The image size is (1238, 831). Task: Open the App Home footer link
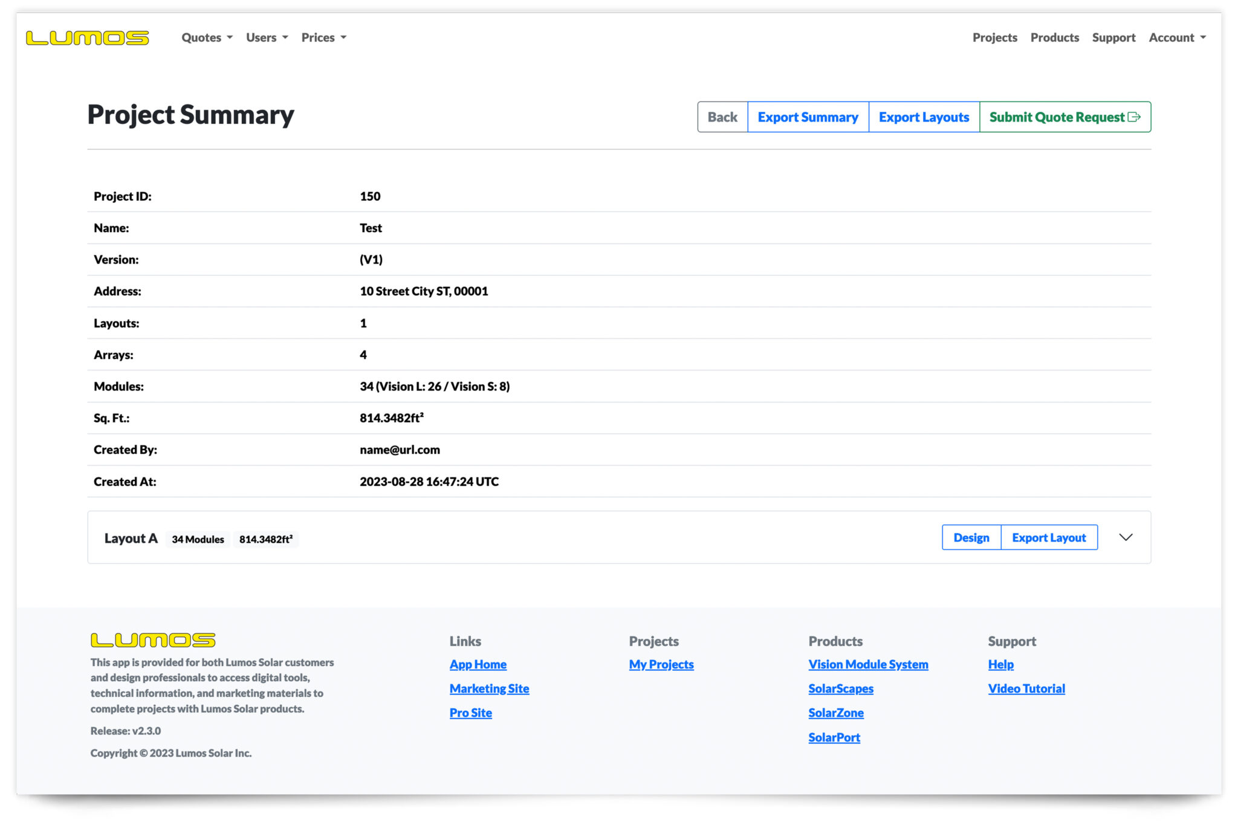478,664
